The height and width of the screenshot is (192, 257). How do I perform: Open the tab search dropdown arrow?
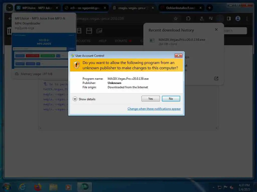pyautogui.click(x=9, y=8)
